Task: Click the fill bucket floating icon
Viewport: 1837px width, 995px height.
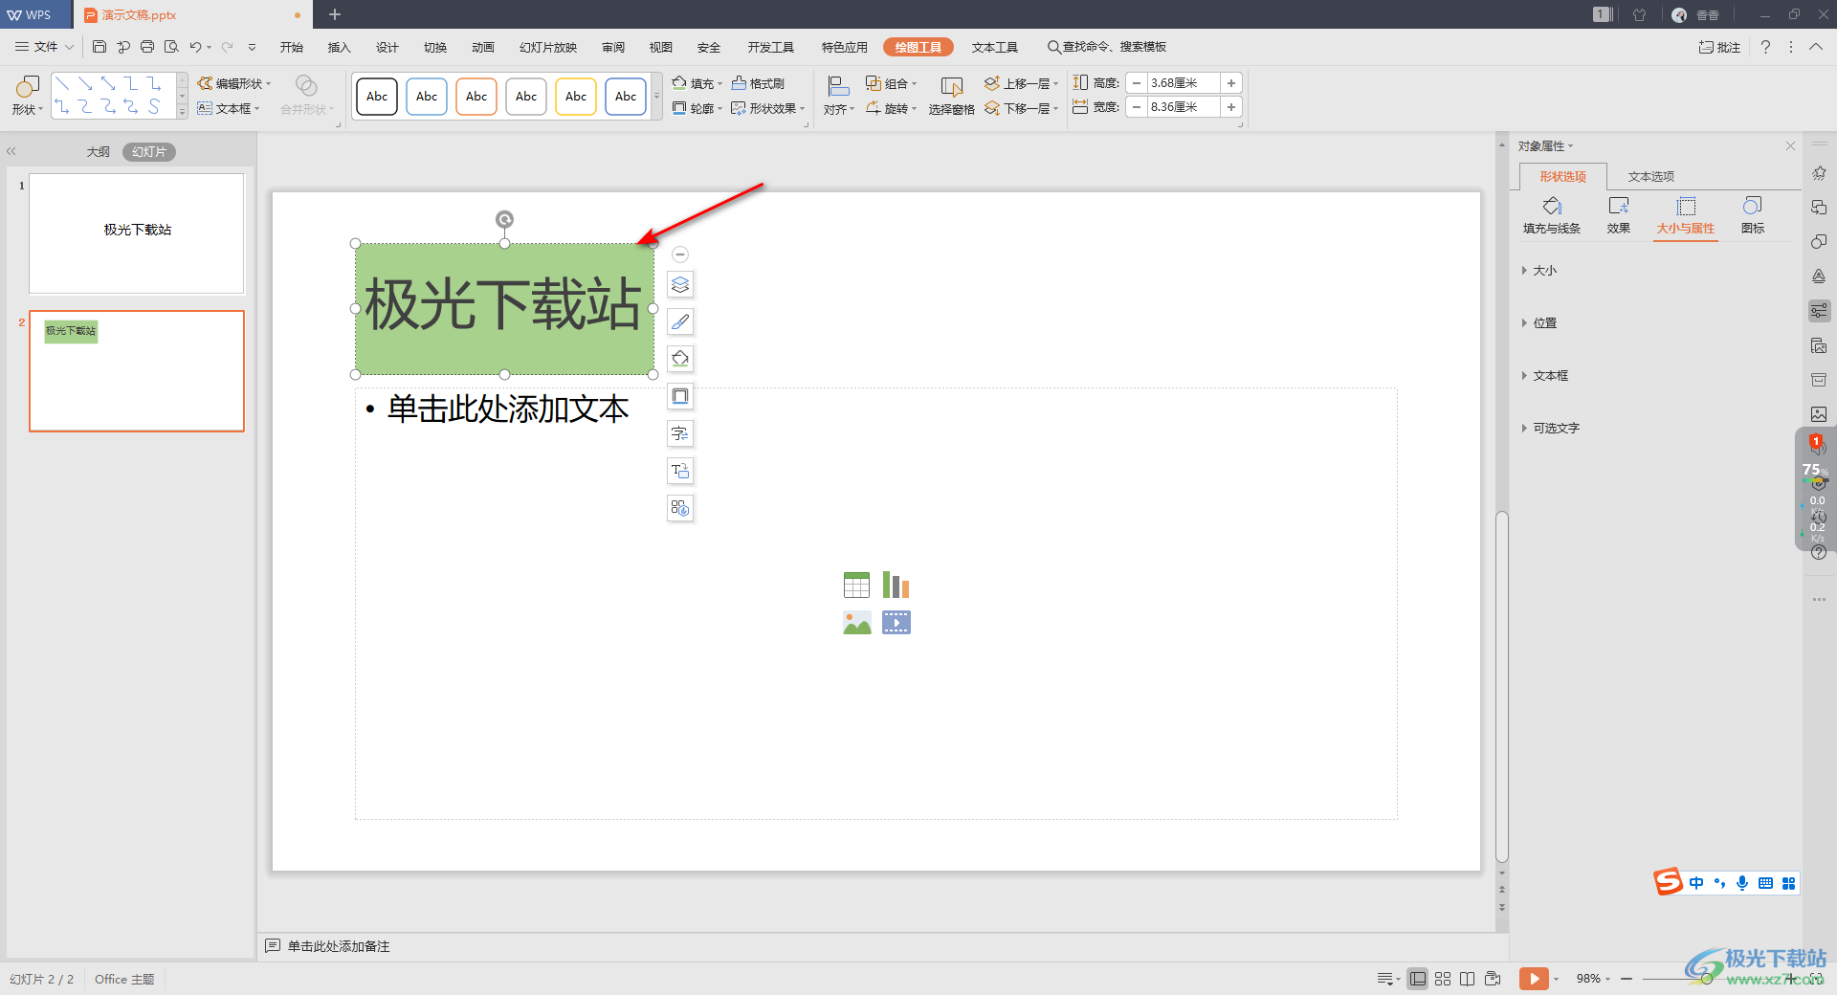Action: click(x=680, y=360)
